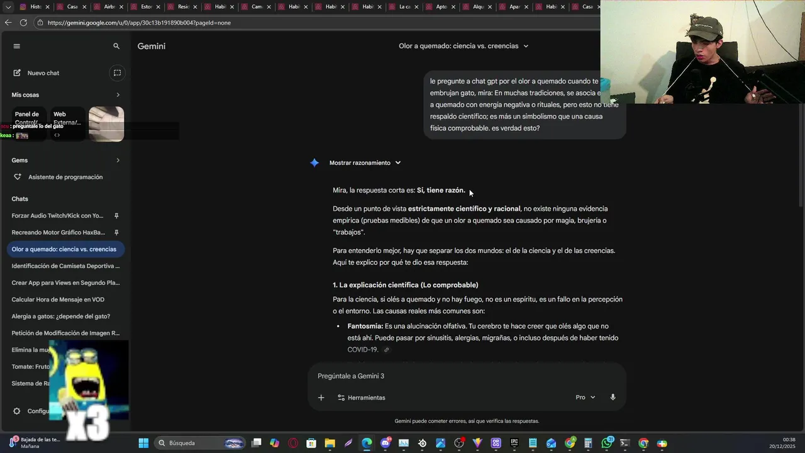
Task: Open File Explorer from taskbar
Action: click(330, 443)
